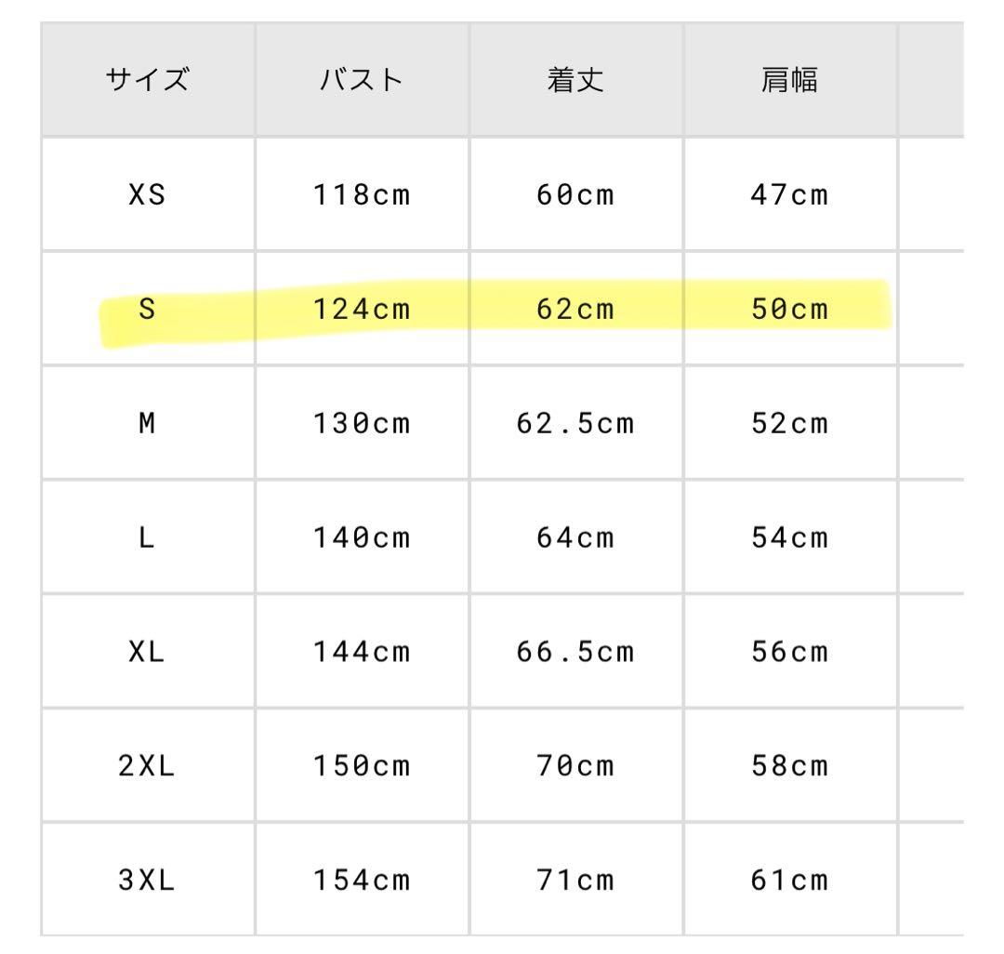Click the 58cm shoulder width value
This screenshot has width=1004, height=954.
(789, 767)
